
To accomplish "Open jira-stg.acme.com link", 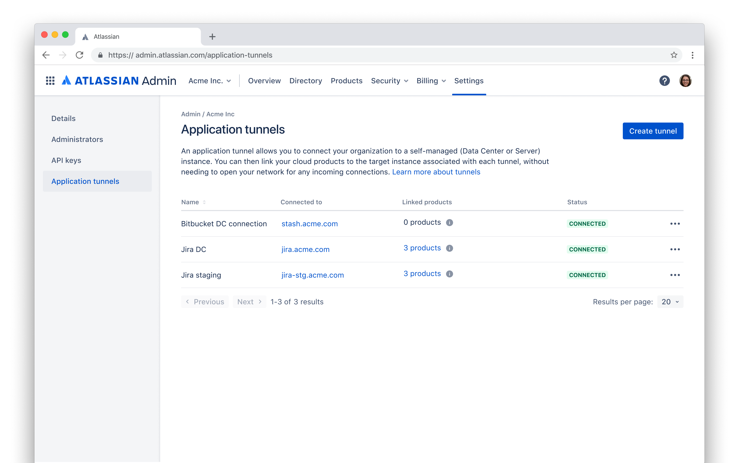I will click(312, 275).
